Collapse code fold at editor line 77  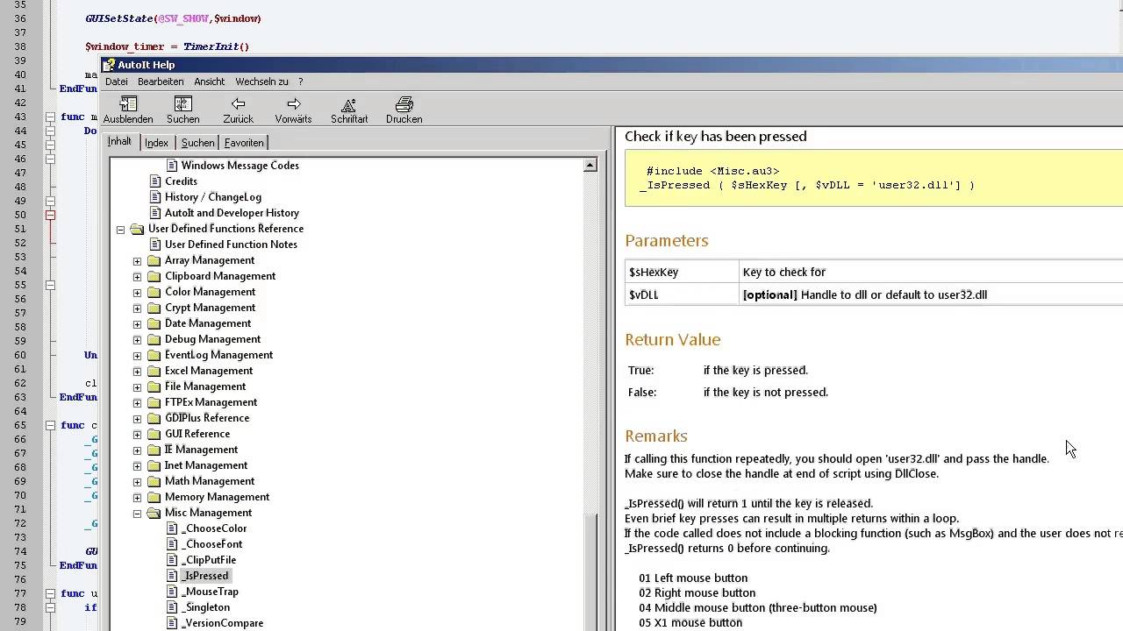point(50,593)
